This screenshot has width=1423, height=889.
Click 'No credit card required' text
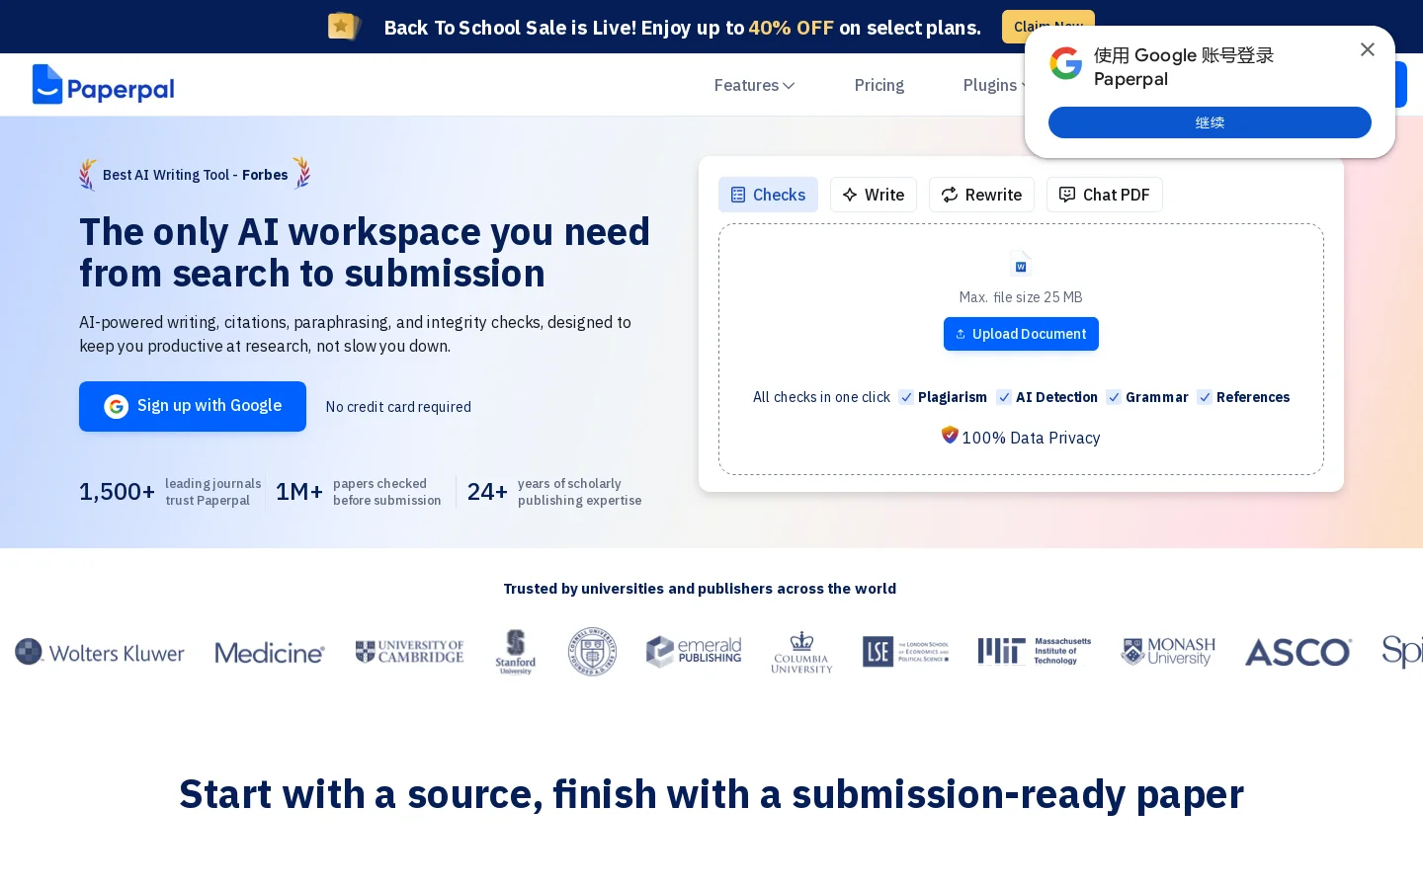coord(398,407)
